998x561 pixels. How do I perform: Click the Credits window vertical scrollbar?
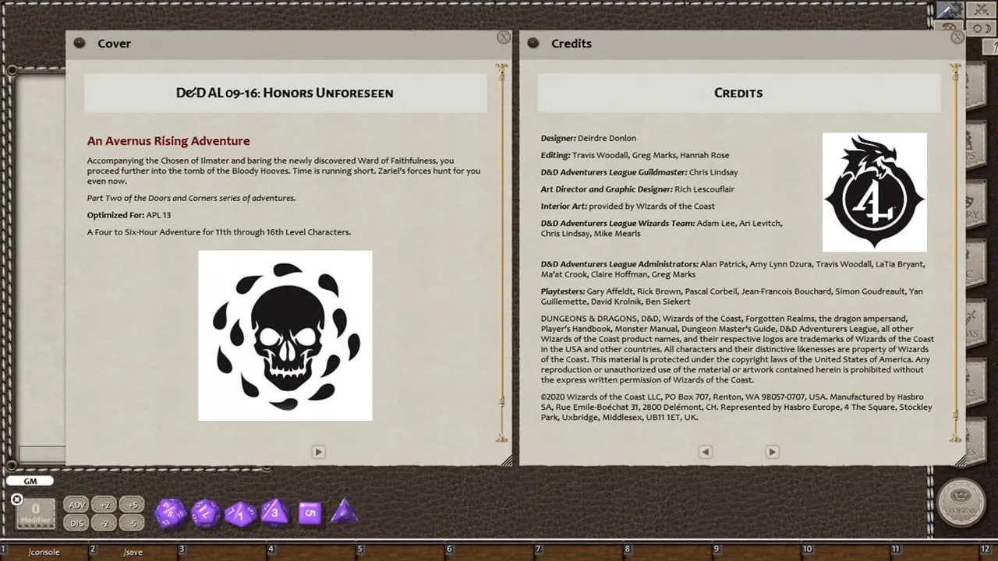click(x=954, y=253)
